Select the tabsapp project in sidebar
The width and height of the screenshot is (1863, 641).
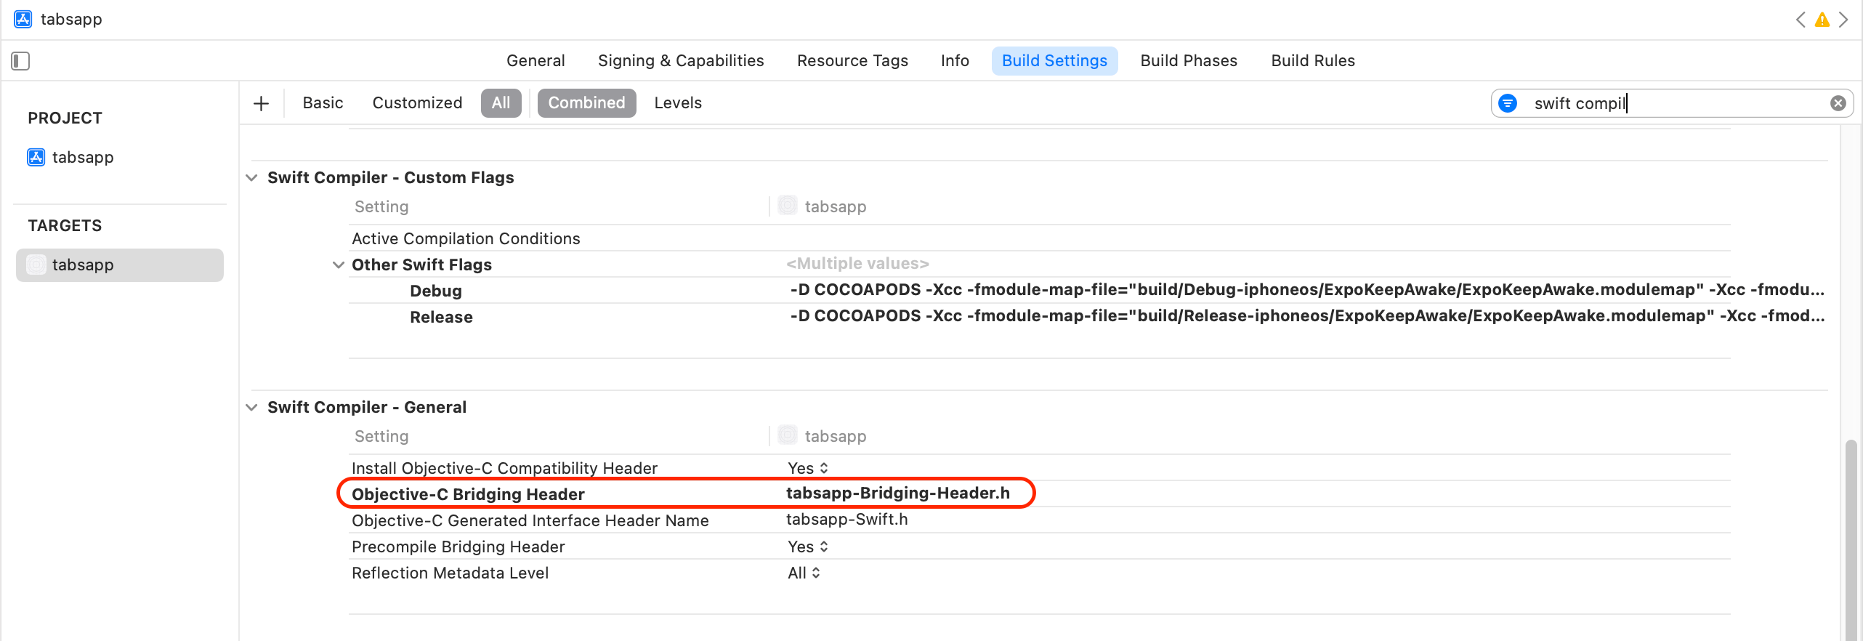(x=82, y=157)
